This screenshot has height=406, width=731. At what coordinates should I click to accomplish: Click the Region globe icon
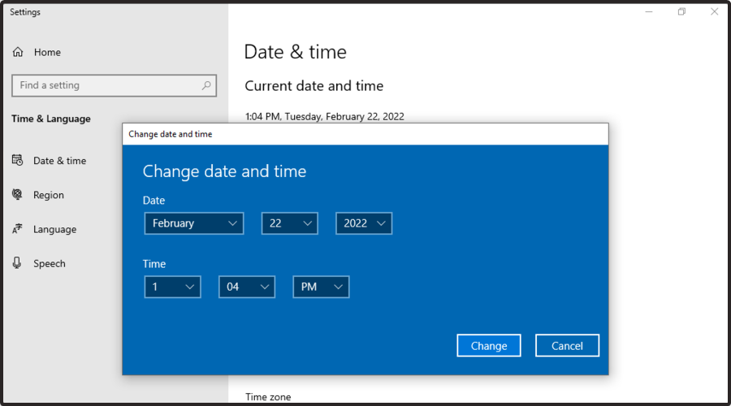(18, 195)
